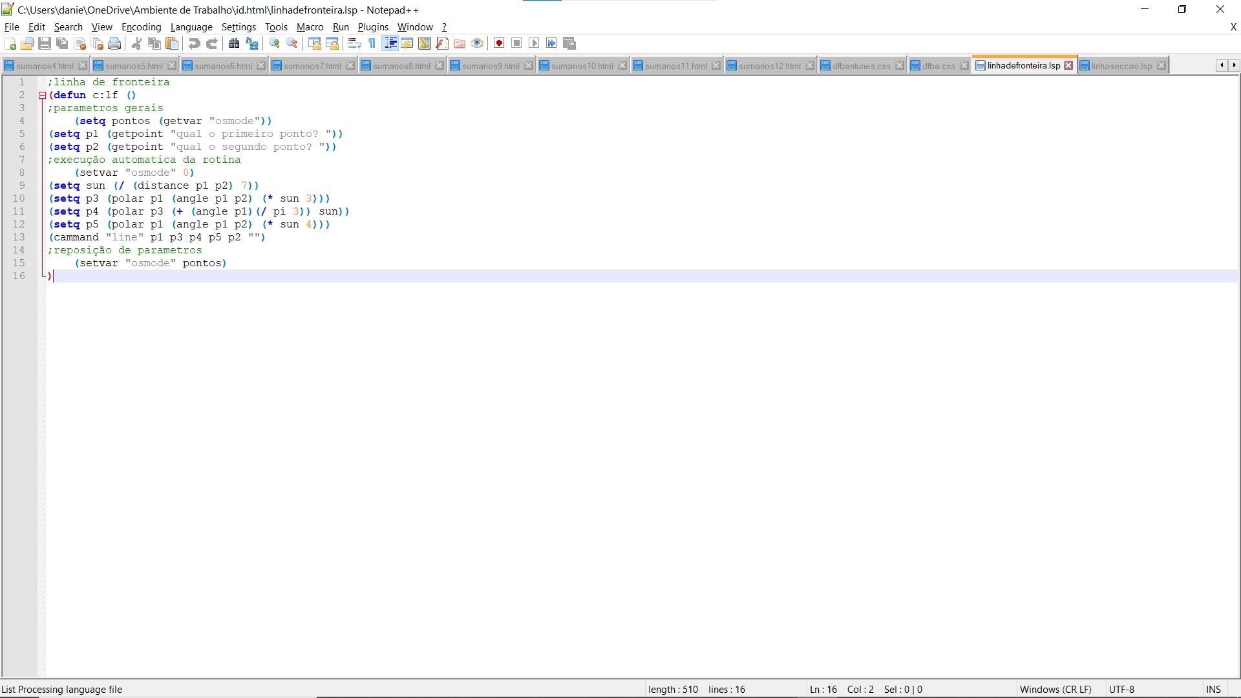Click the Close document icon

point(80,43)
